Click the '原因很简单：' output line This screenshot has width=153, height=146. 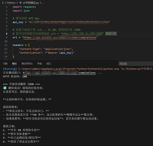[x=10, y=107]
